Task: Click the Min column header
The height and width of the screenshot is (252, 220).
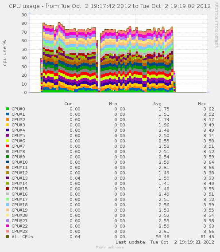Action: click(x=114, y=104)
